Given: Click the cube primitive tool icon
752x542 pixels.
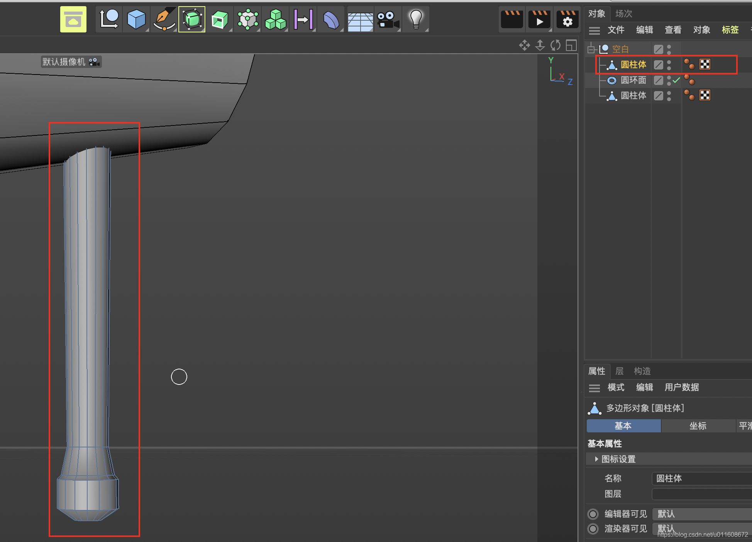Looking at the screenshot, I should tap(136, 19).
